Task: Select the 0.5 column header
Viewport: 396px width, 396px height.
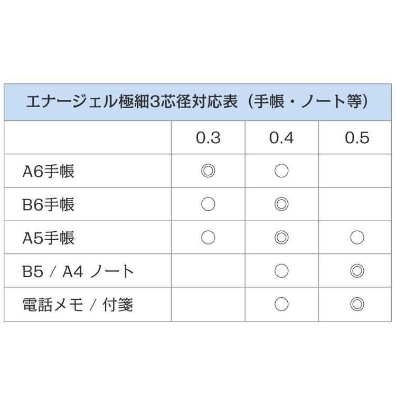Action: [357, 138]
